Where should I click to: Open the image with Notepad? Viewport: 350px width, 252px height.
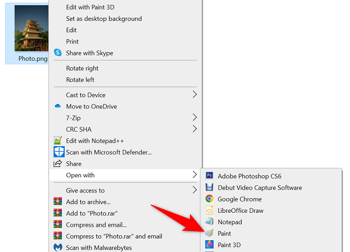(x=230, y=222)
